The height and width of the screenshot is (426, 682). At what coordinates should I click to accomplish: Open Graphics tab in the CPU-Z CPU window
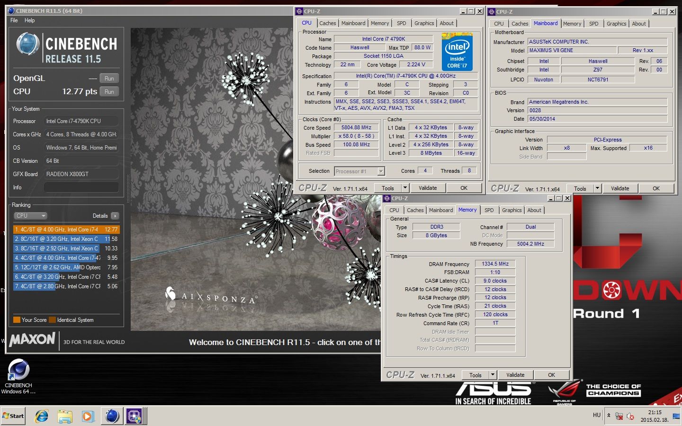pyautogui.click(x=424, y=23)
